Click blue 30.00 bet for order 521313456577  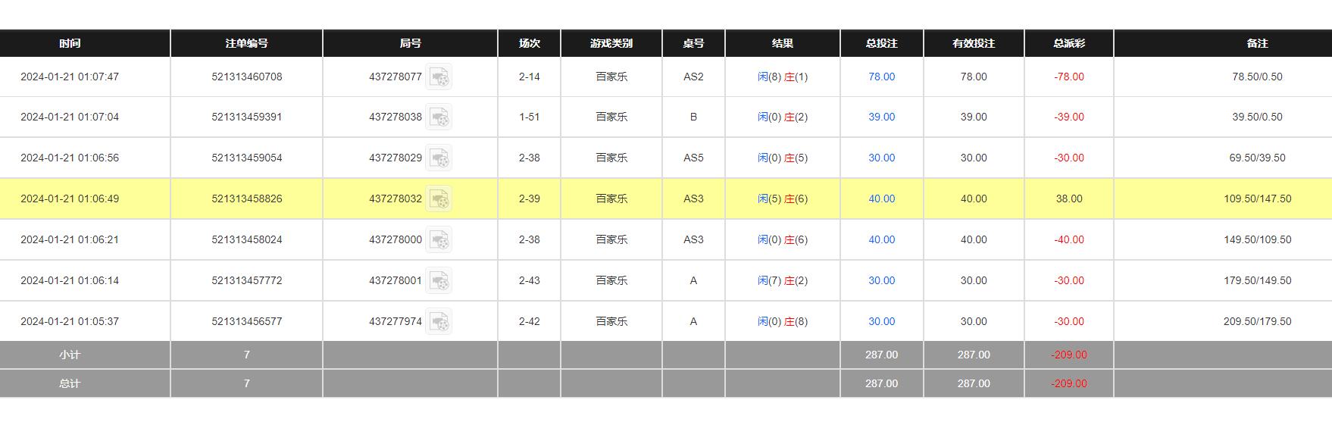[881, 322]
